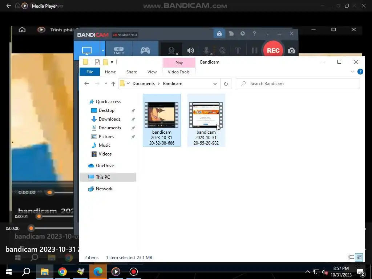Click the Search Bandicam field
The height and width of the screenshot is (279, 372).
point(298,84)
